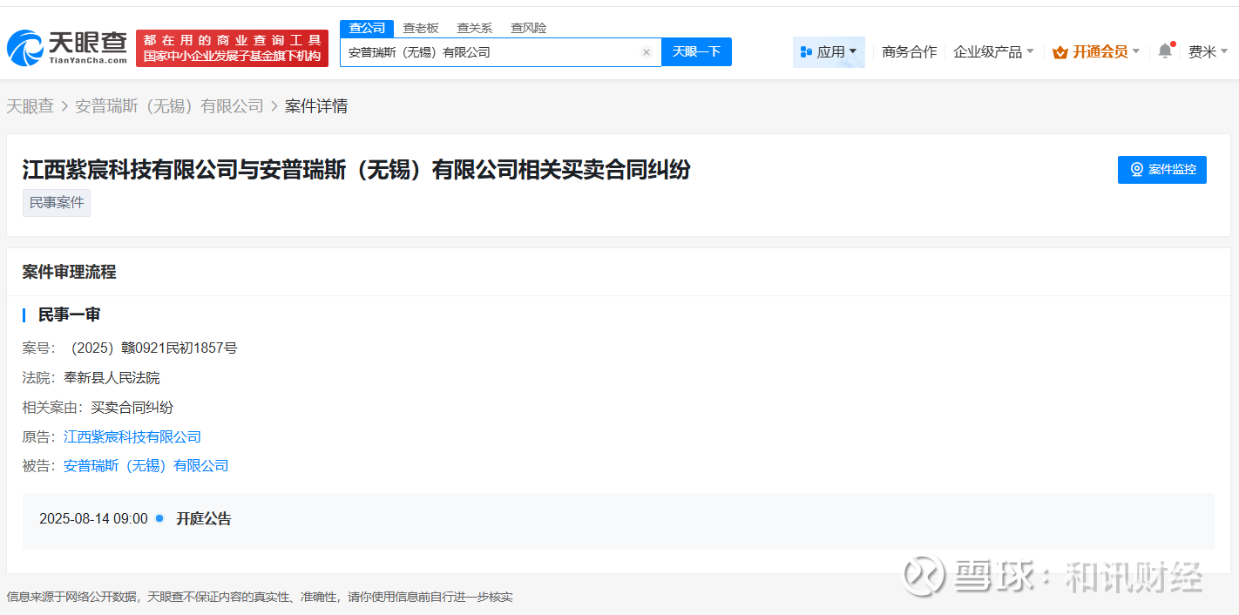Click the case number （2025）赣0921民初1857号

151,348
